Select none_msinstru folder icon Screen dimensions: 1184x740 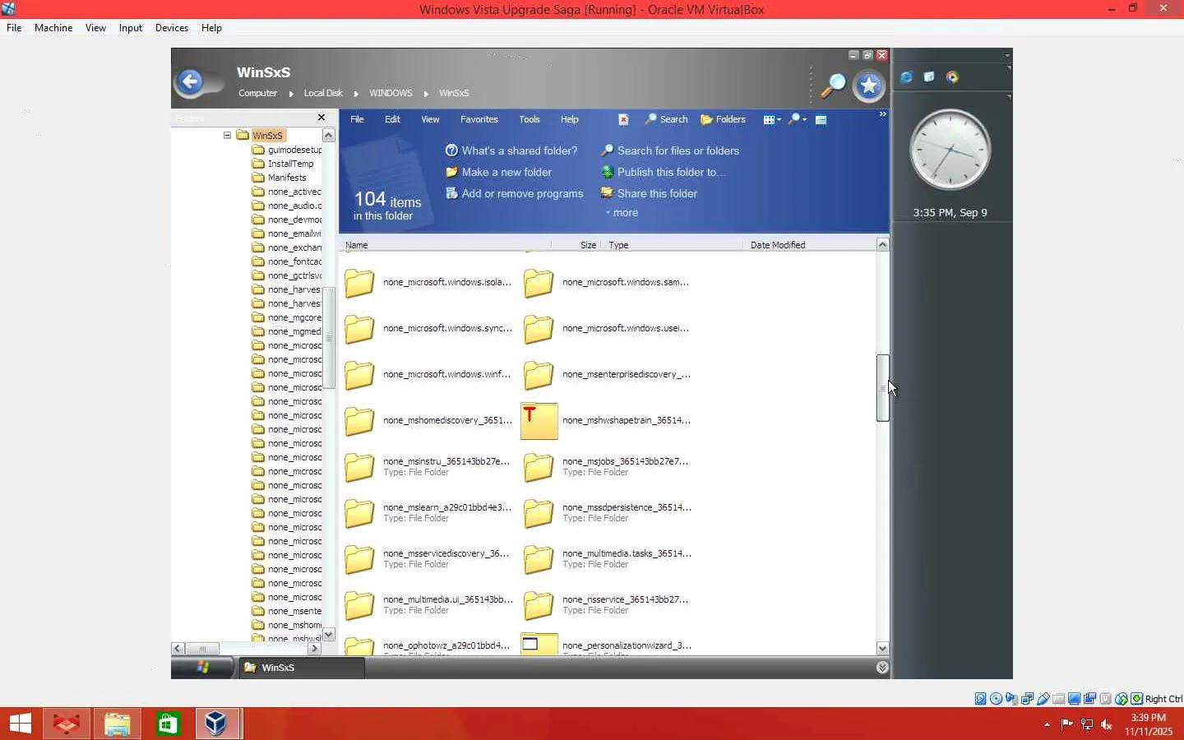[x=359, y=467]
